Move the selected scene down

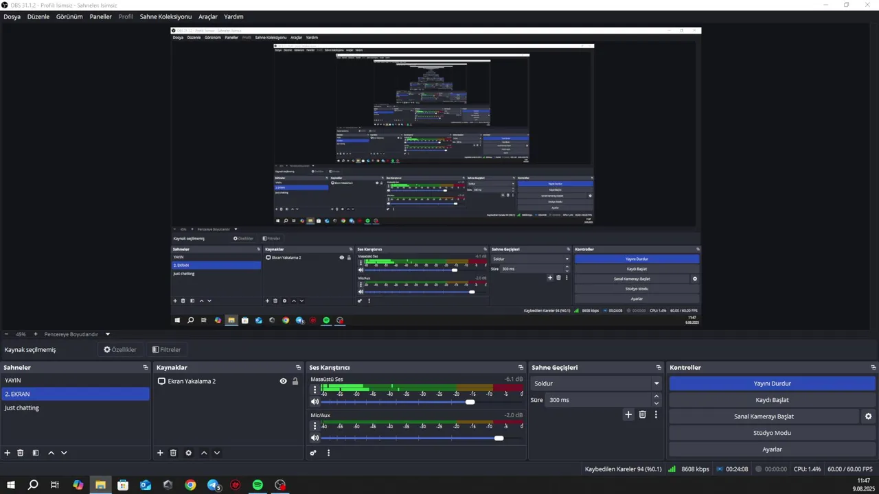pos(64,453)
